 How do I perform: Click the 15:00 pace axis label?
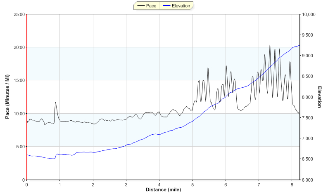point(19,80)
